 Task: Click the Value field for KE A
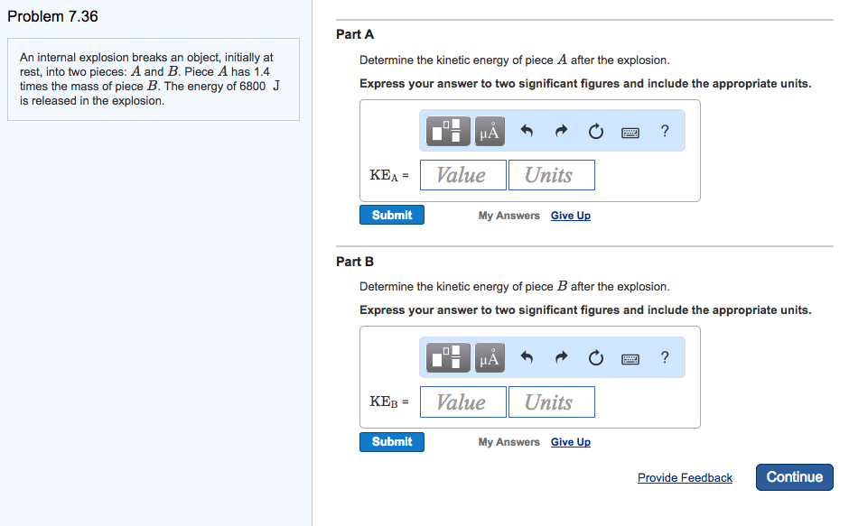click(462, 174)
